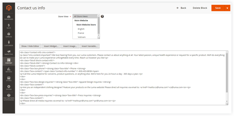Click the textarea resize handle corner
Viewport: 234px width, 116px height.
coord(227,104)
